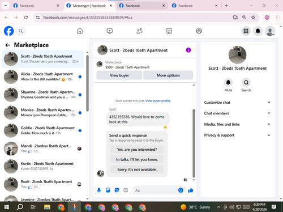Click the View buyer button
The height and width of the screenshot is (212, 283).
click(x=119, y=75)
